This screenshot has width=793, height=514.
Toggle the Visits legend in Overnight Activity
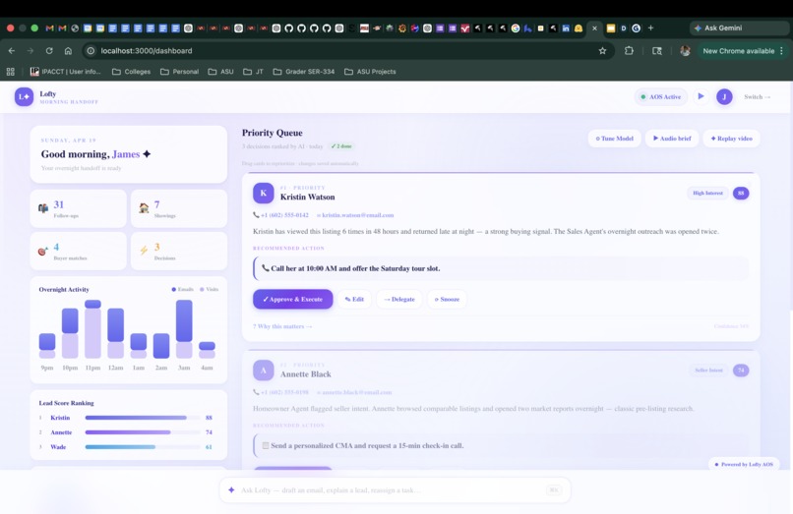click(209, 289)
